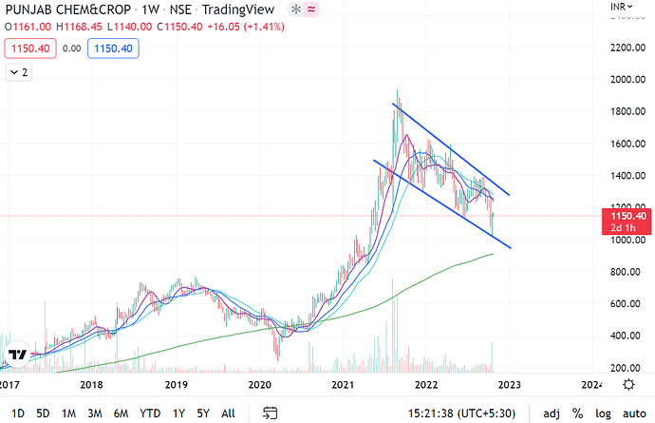Select the 1M time range
Image resolution: width=655 pixels, height=423 pixels.
[69, 413]
